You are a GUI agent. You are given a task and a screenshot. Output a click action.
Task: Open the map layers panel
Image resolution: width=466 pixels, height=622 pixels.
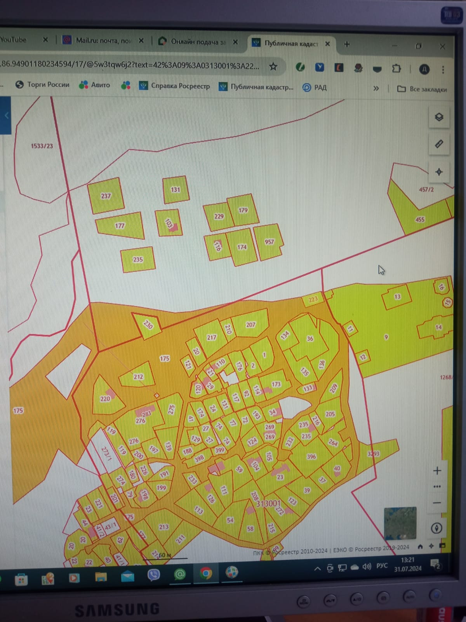(x=439, y=117)
